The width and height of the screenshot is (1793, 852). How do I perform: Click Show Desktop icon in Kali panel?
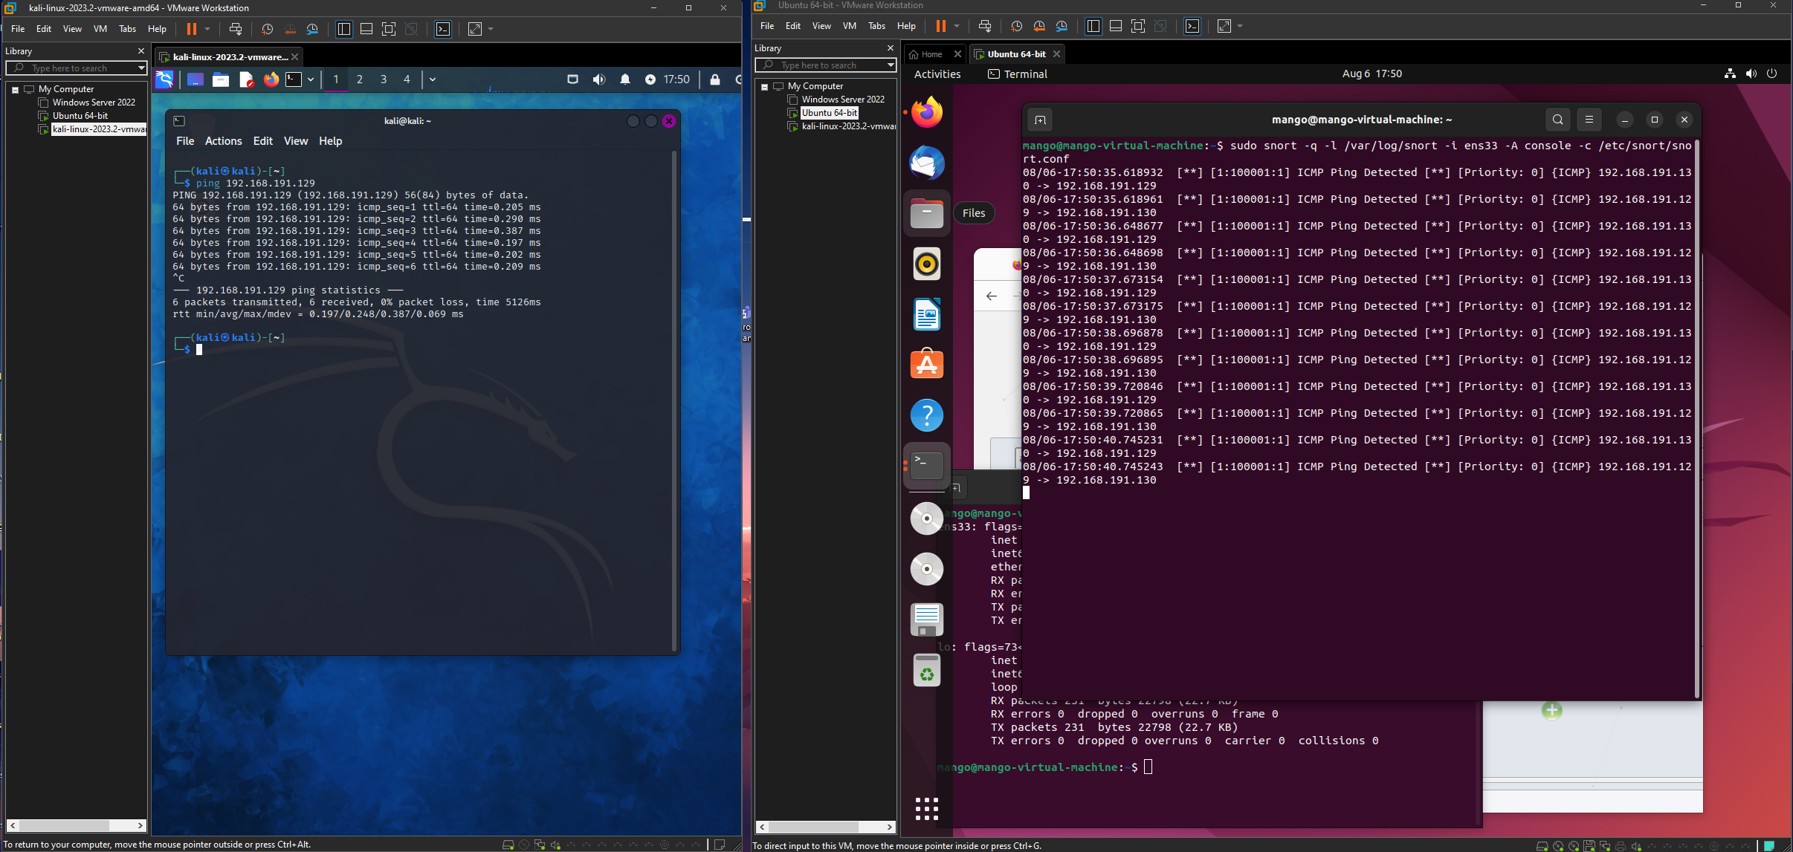point(196,79)
